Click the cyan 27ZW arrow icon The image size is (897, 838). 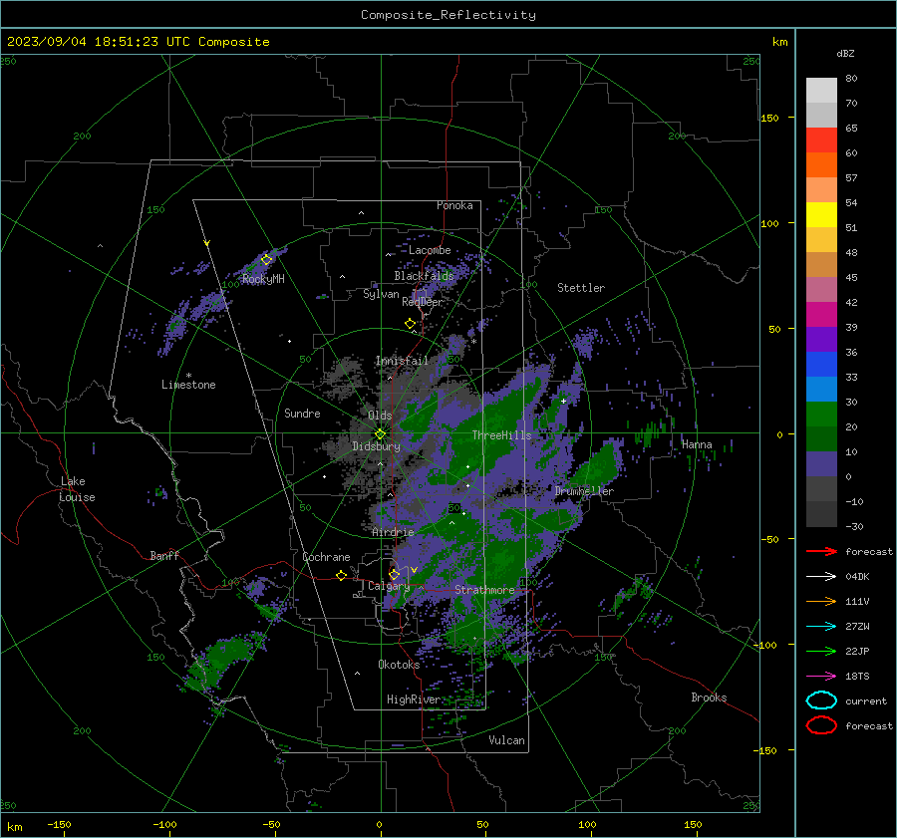coord(821,627)
